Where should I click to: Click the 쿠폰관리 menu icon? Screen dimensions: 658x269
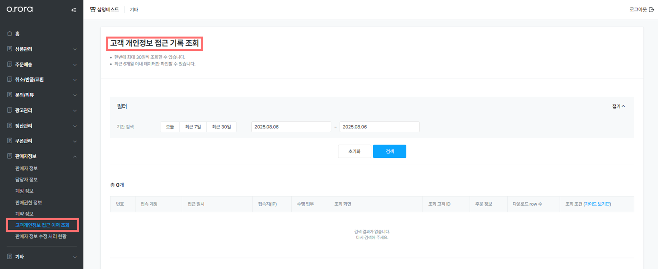[x=10, y=141]
